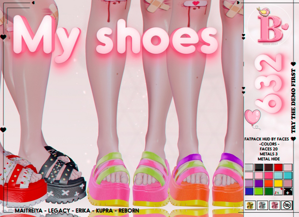The height and width of the screenshot is (217, 299).
Task: Choose the lime green color swatch
Action: pyautogui.click(x=259, y=191)
